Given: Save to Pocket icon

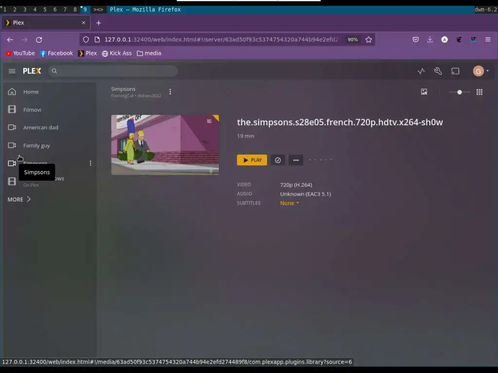Looking at the screenshot, I should tap(415, 40).
